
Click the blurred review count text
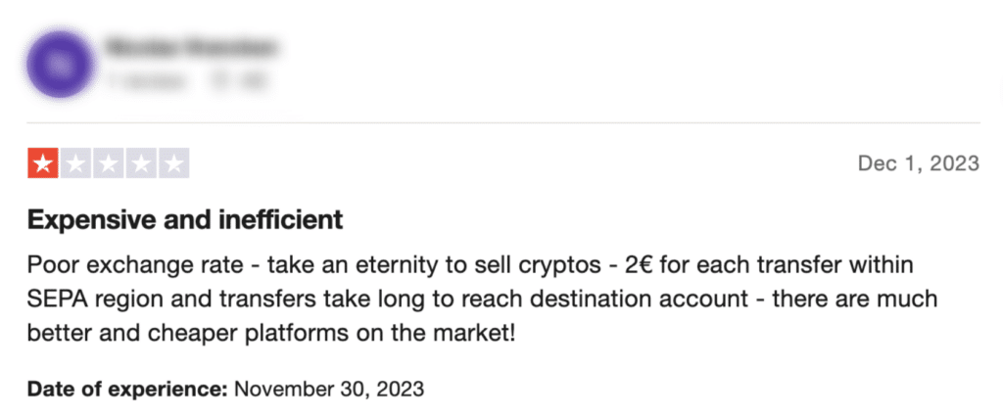point(147,82)
